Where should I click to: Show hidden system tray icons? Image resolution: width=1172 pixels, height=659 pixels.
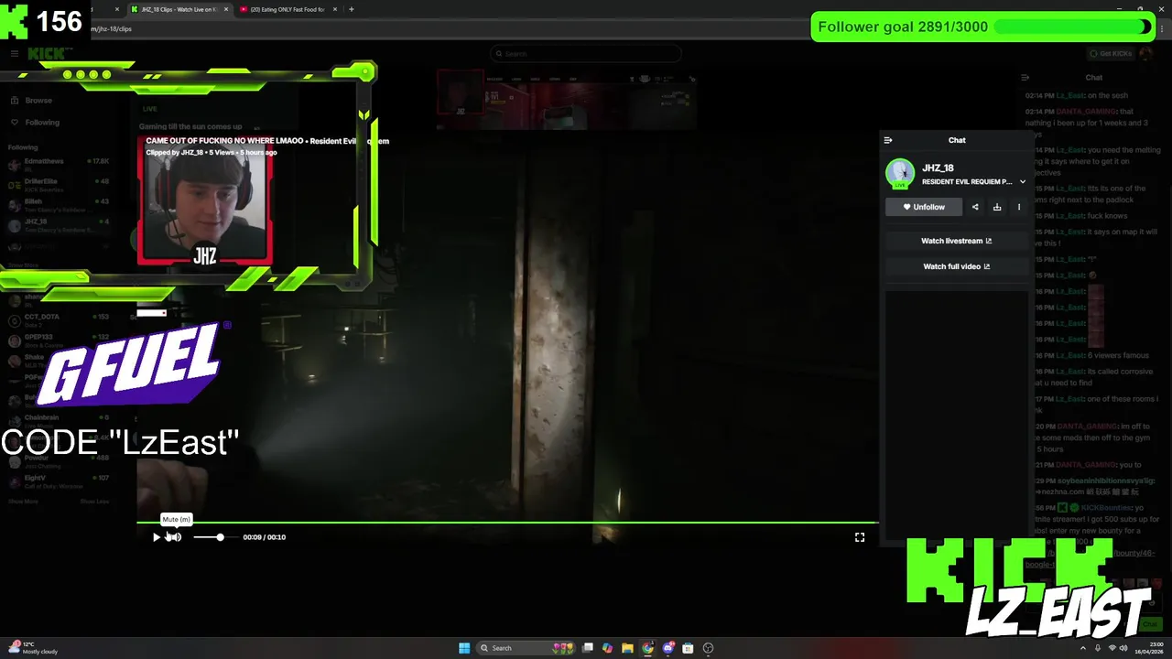point(1084,648)
